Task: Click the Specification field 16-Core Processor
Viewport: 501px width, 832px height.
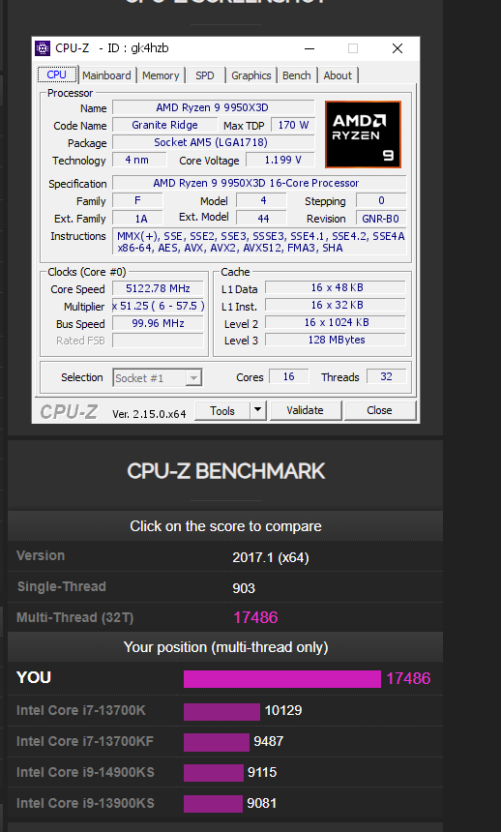Action: [x=259, y=183]
